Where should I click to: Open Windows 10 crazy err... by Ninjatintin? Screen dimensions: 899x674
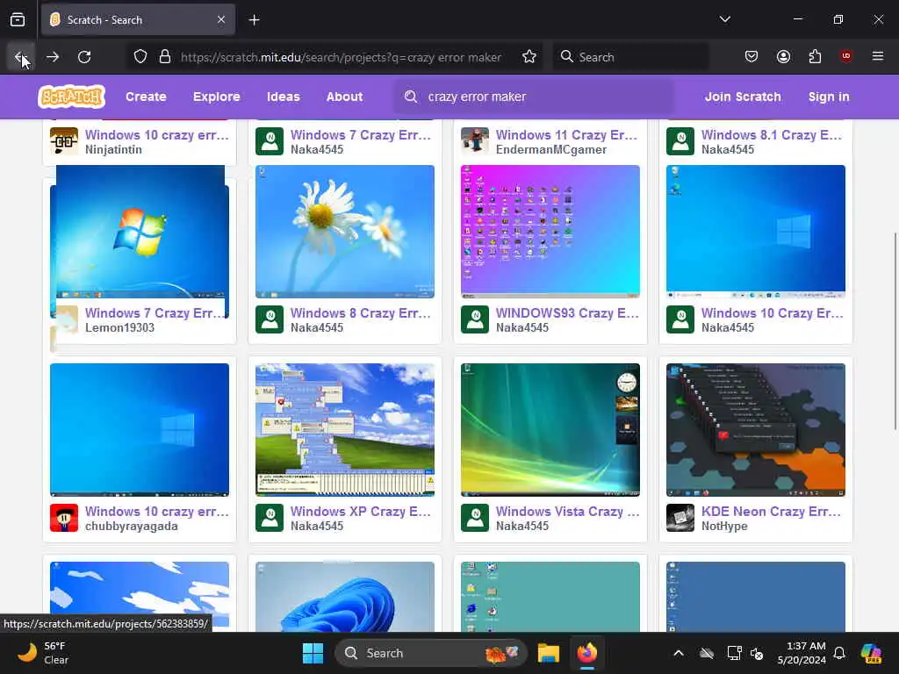[156, 134]
